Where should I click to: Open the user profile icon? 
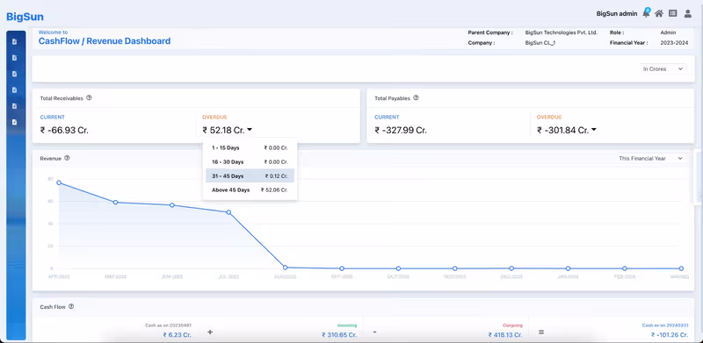[x=688, y=13]
